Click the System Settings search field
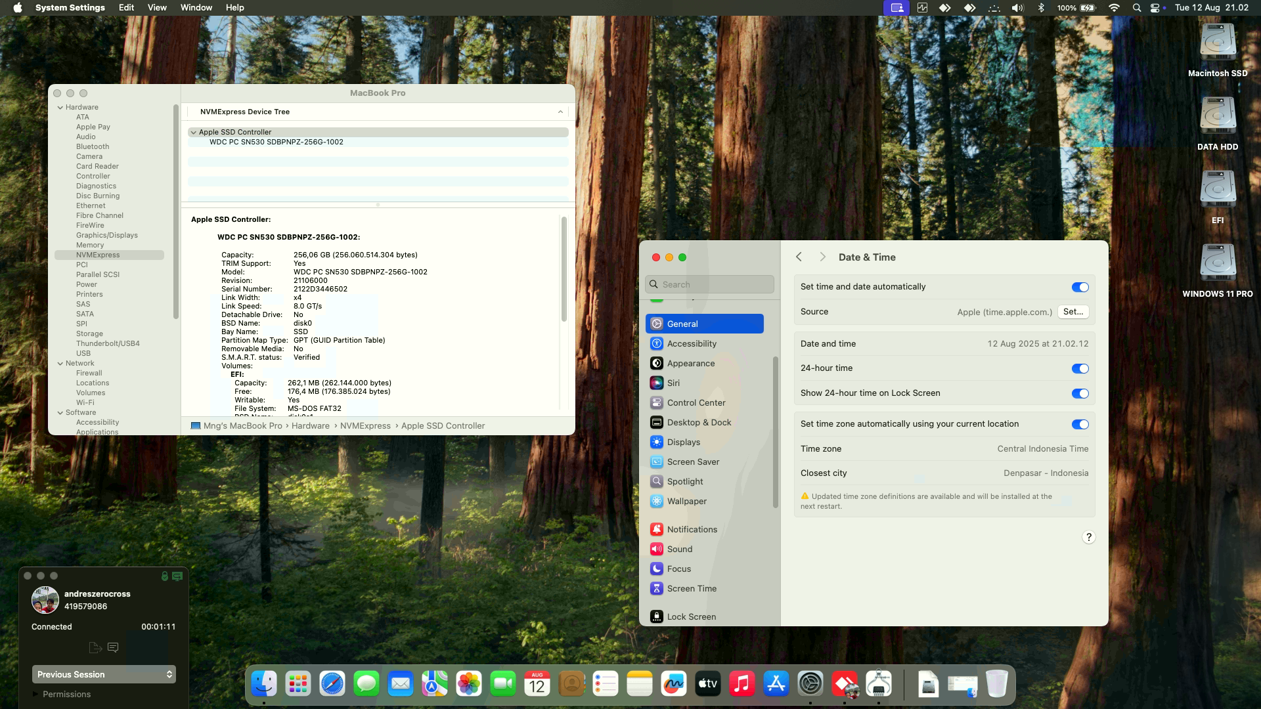1261x709 pixels. 709,284
